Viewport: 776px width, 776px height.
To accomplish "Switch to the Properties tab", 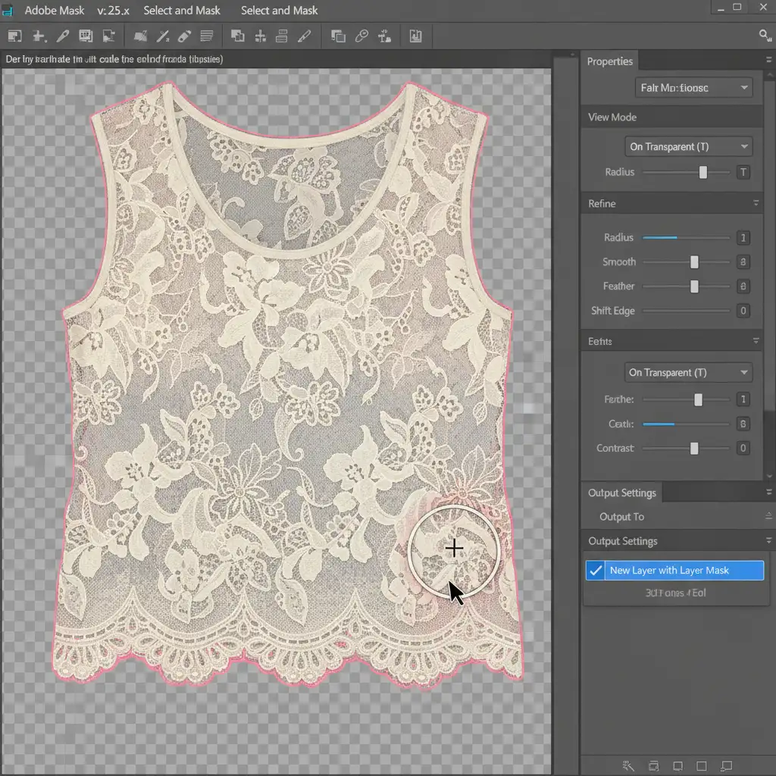I will click(x=610, y=61).
